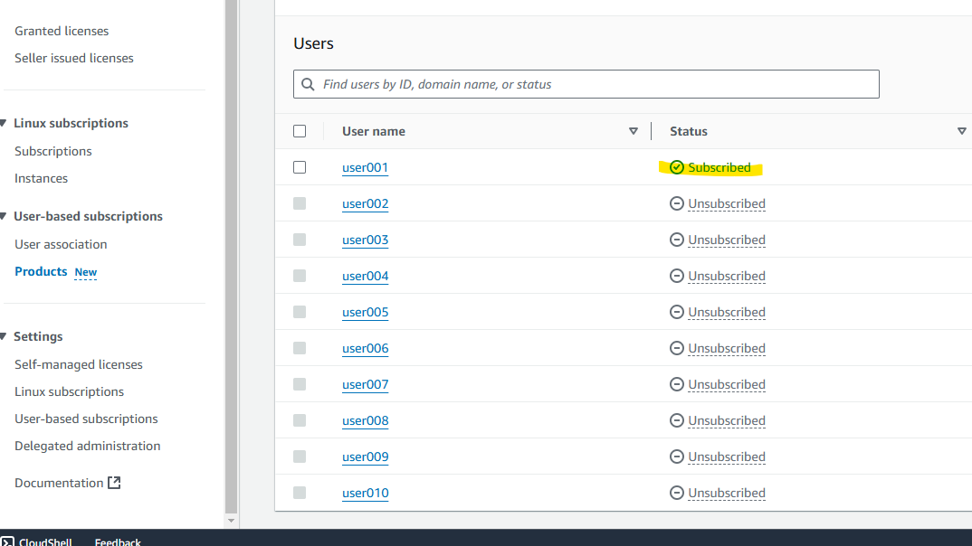Collapse the Linux subscriptions section

[3, 123]
